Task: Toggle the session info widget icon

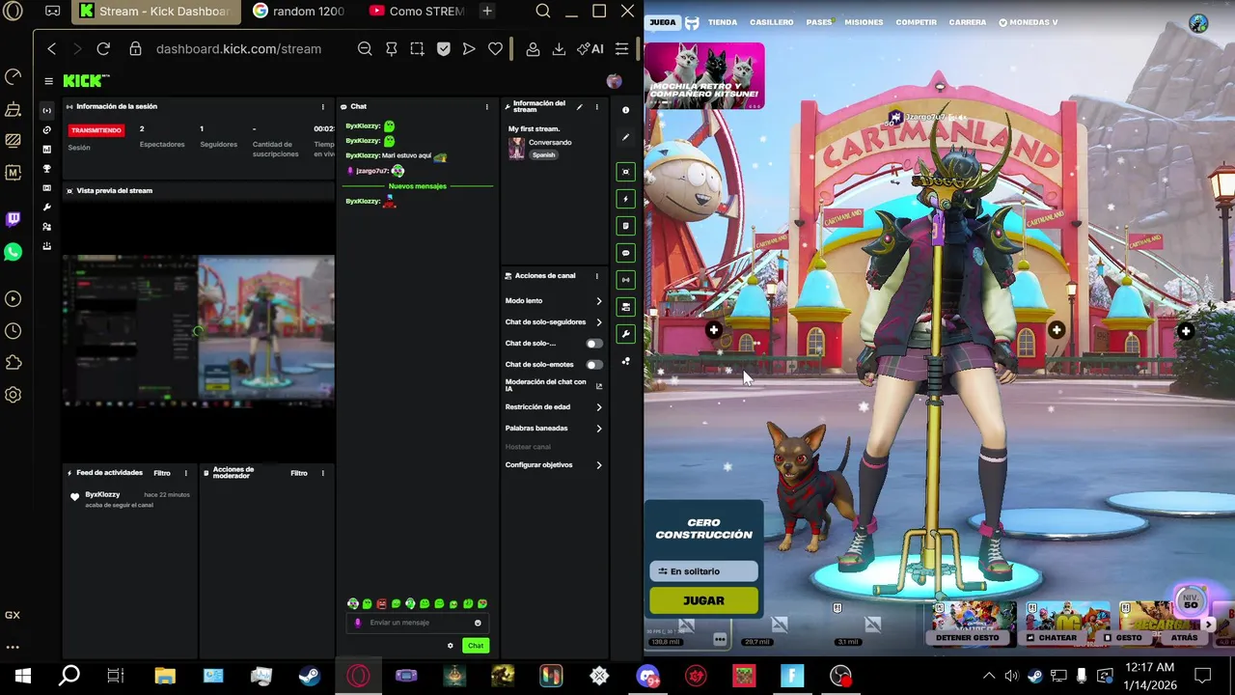Action: pos(625,280)
